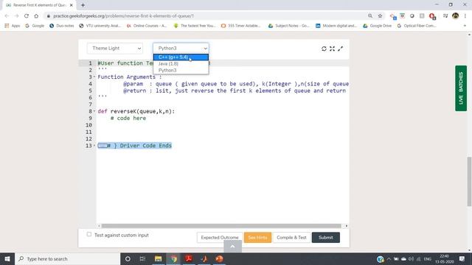Click the red Opera-like extension icon
Screen dimensions: 472x265
pyautogui.click(x=432, y=16)
